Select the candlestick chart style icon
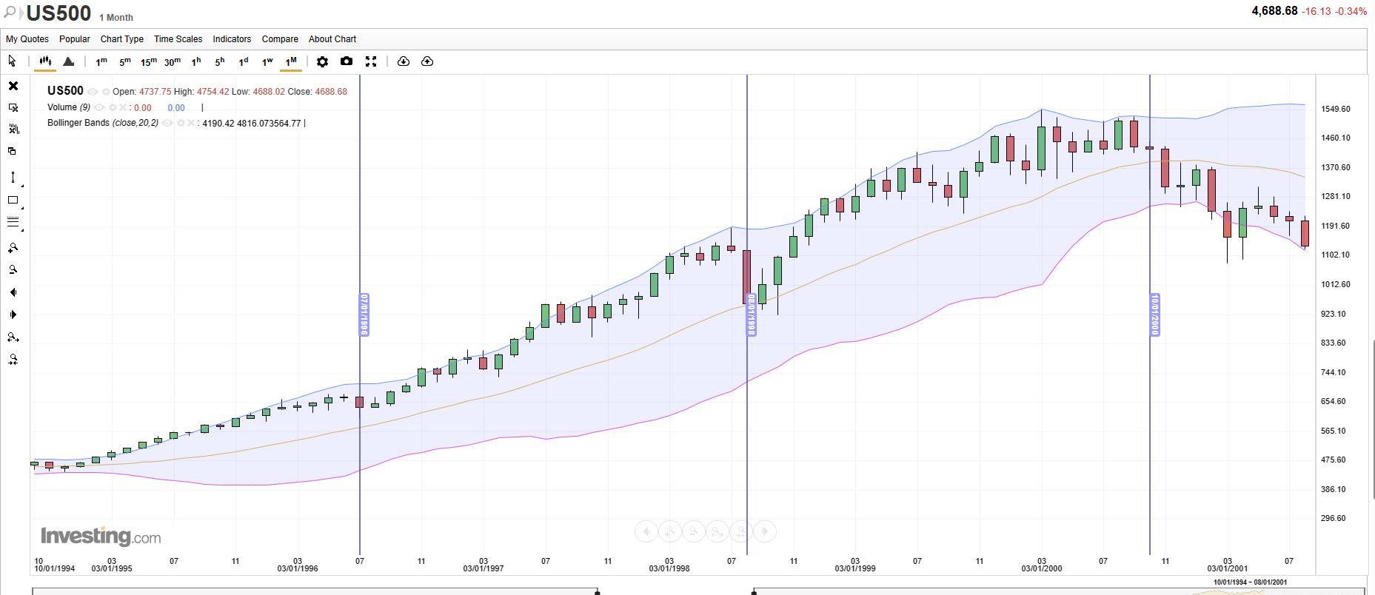Image resolution: width=1375 pixels, height=595 pixels. (45, 61)
